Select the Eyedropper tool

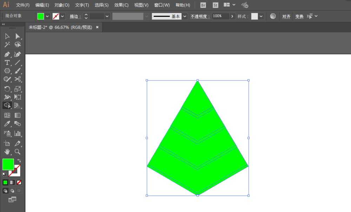pos(7,124)
